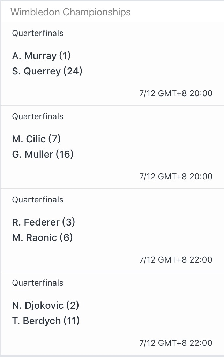Image resolution: width=224 pixels, height=357 pixels.
Task: Click Quarterfinals label above Djokovic match
Action: click(x=37, y=283)
